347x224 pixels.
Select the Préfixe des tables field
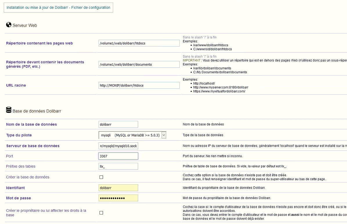click(118, 166)
